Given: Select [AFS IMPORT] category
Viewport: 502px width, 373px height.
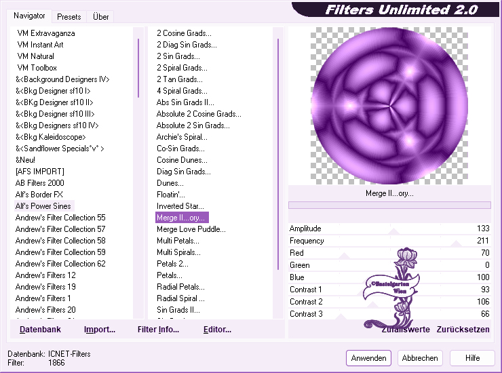Looking at the screenshot, I should pyautogui.click(x=40, y=172).
